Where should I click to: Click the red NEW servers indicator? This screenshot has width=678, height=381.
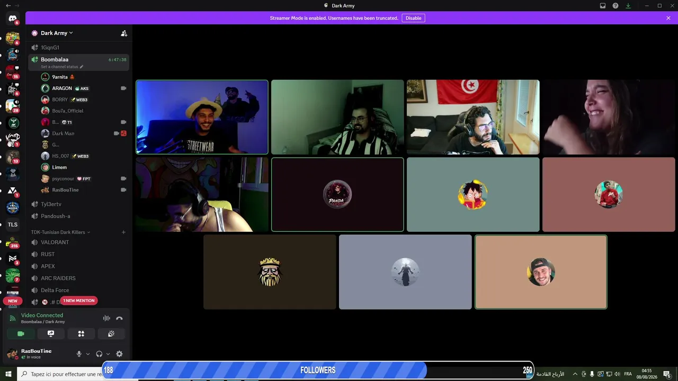pos(13,301)
